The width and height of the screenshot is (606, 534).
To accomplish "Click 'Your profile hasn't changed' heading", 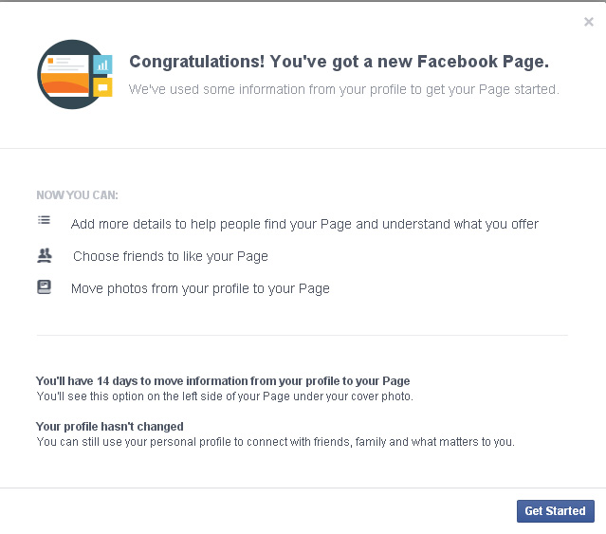I will (x=110, y=427).
